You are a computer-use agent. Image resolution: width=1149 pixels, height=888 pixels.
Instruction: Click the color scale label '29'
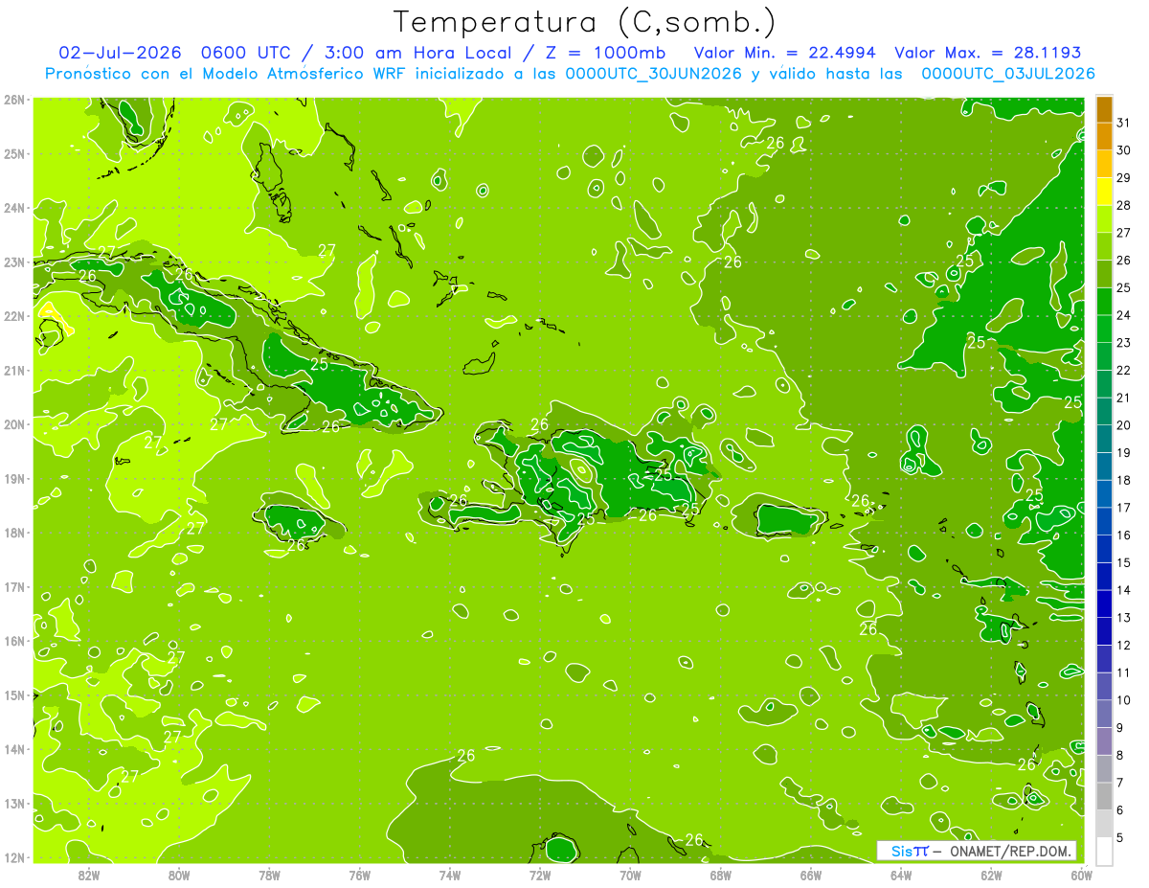[x=1123, y=178]
